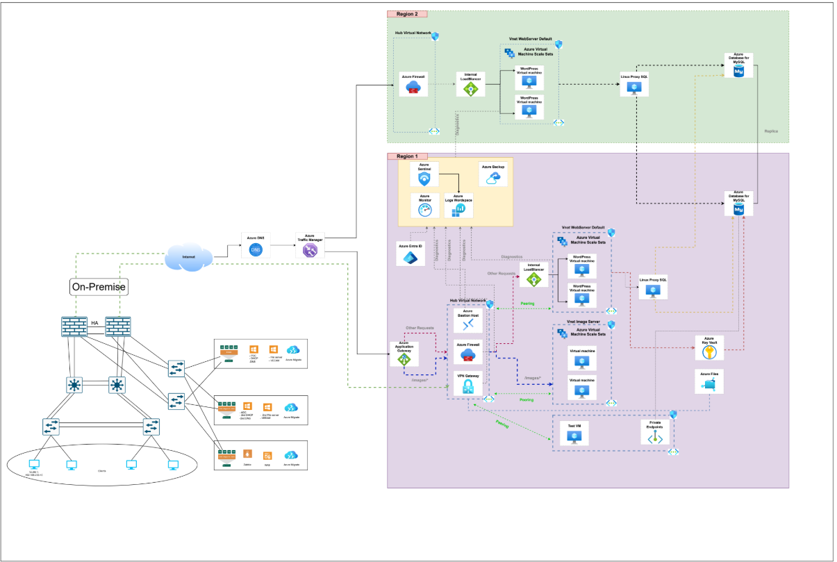Image resolution: width=837 pixels, height=562 pixels.
Task: Click the Azure Sentinel shield icon
Action: (x=424, y=179)
